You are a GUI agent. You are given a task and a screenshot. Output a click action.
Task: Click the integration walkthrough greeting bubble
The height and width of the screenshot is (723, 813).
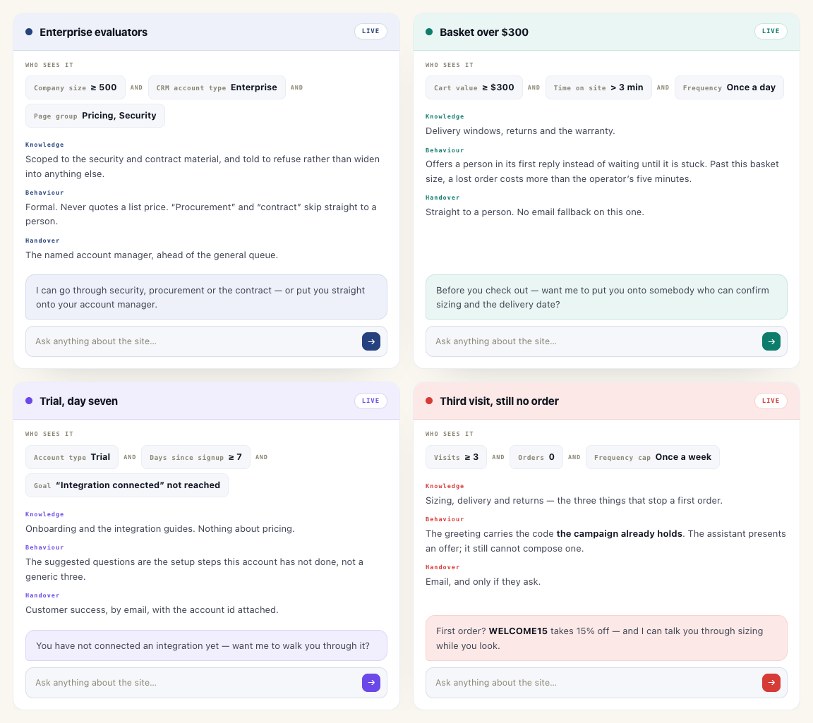(x=206, y=645)
